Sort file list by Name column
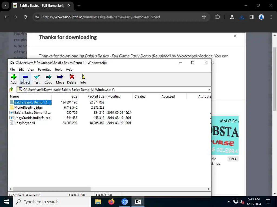Image resolution: width=277 pixels, height=207 pixels. click(30, 96)
